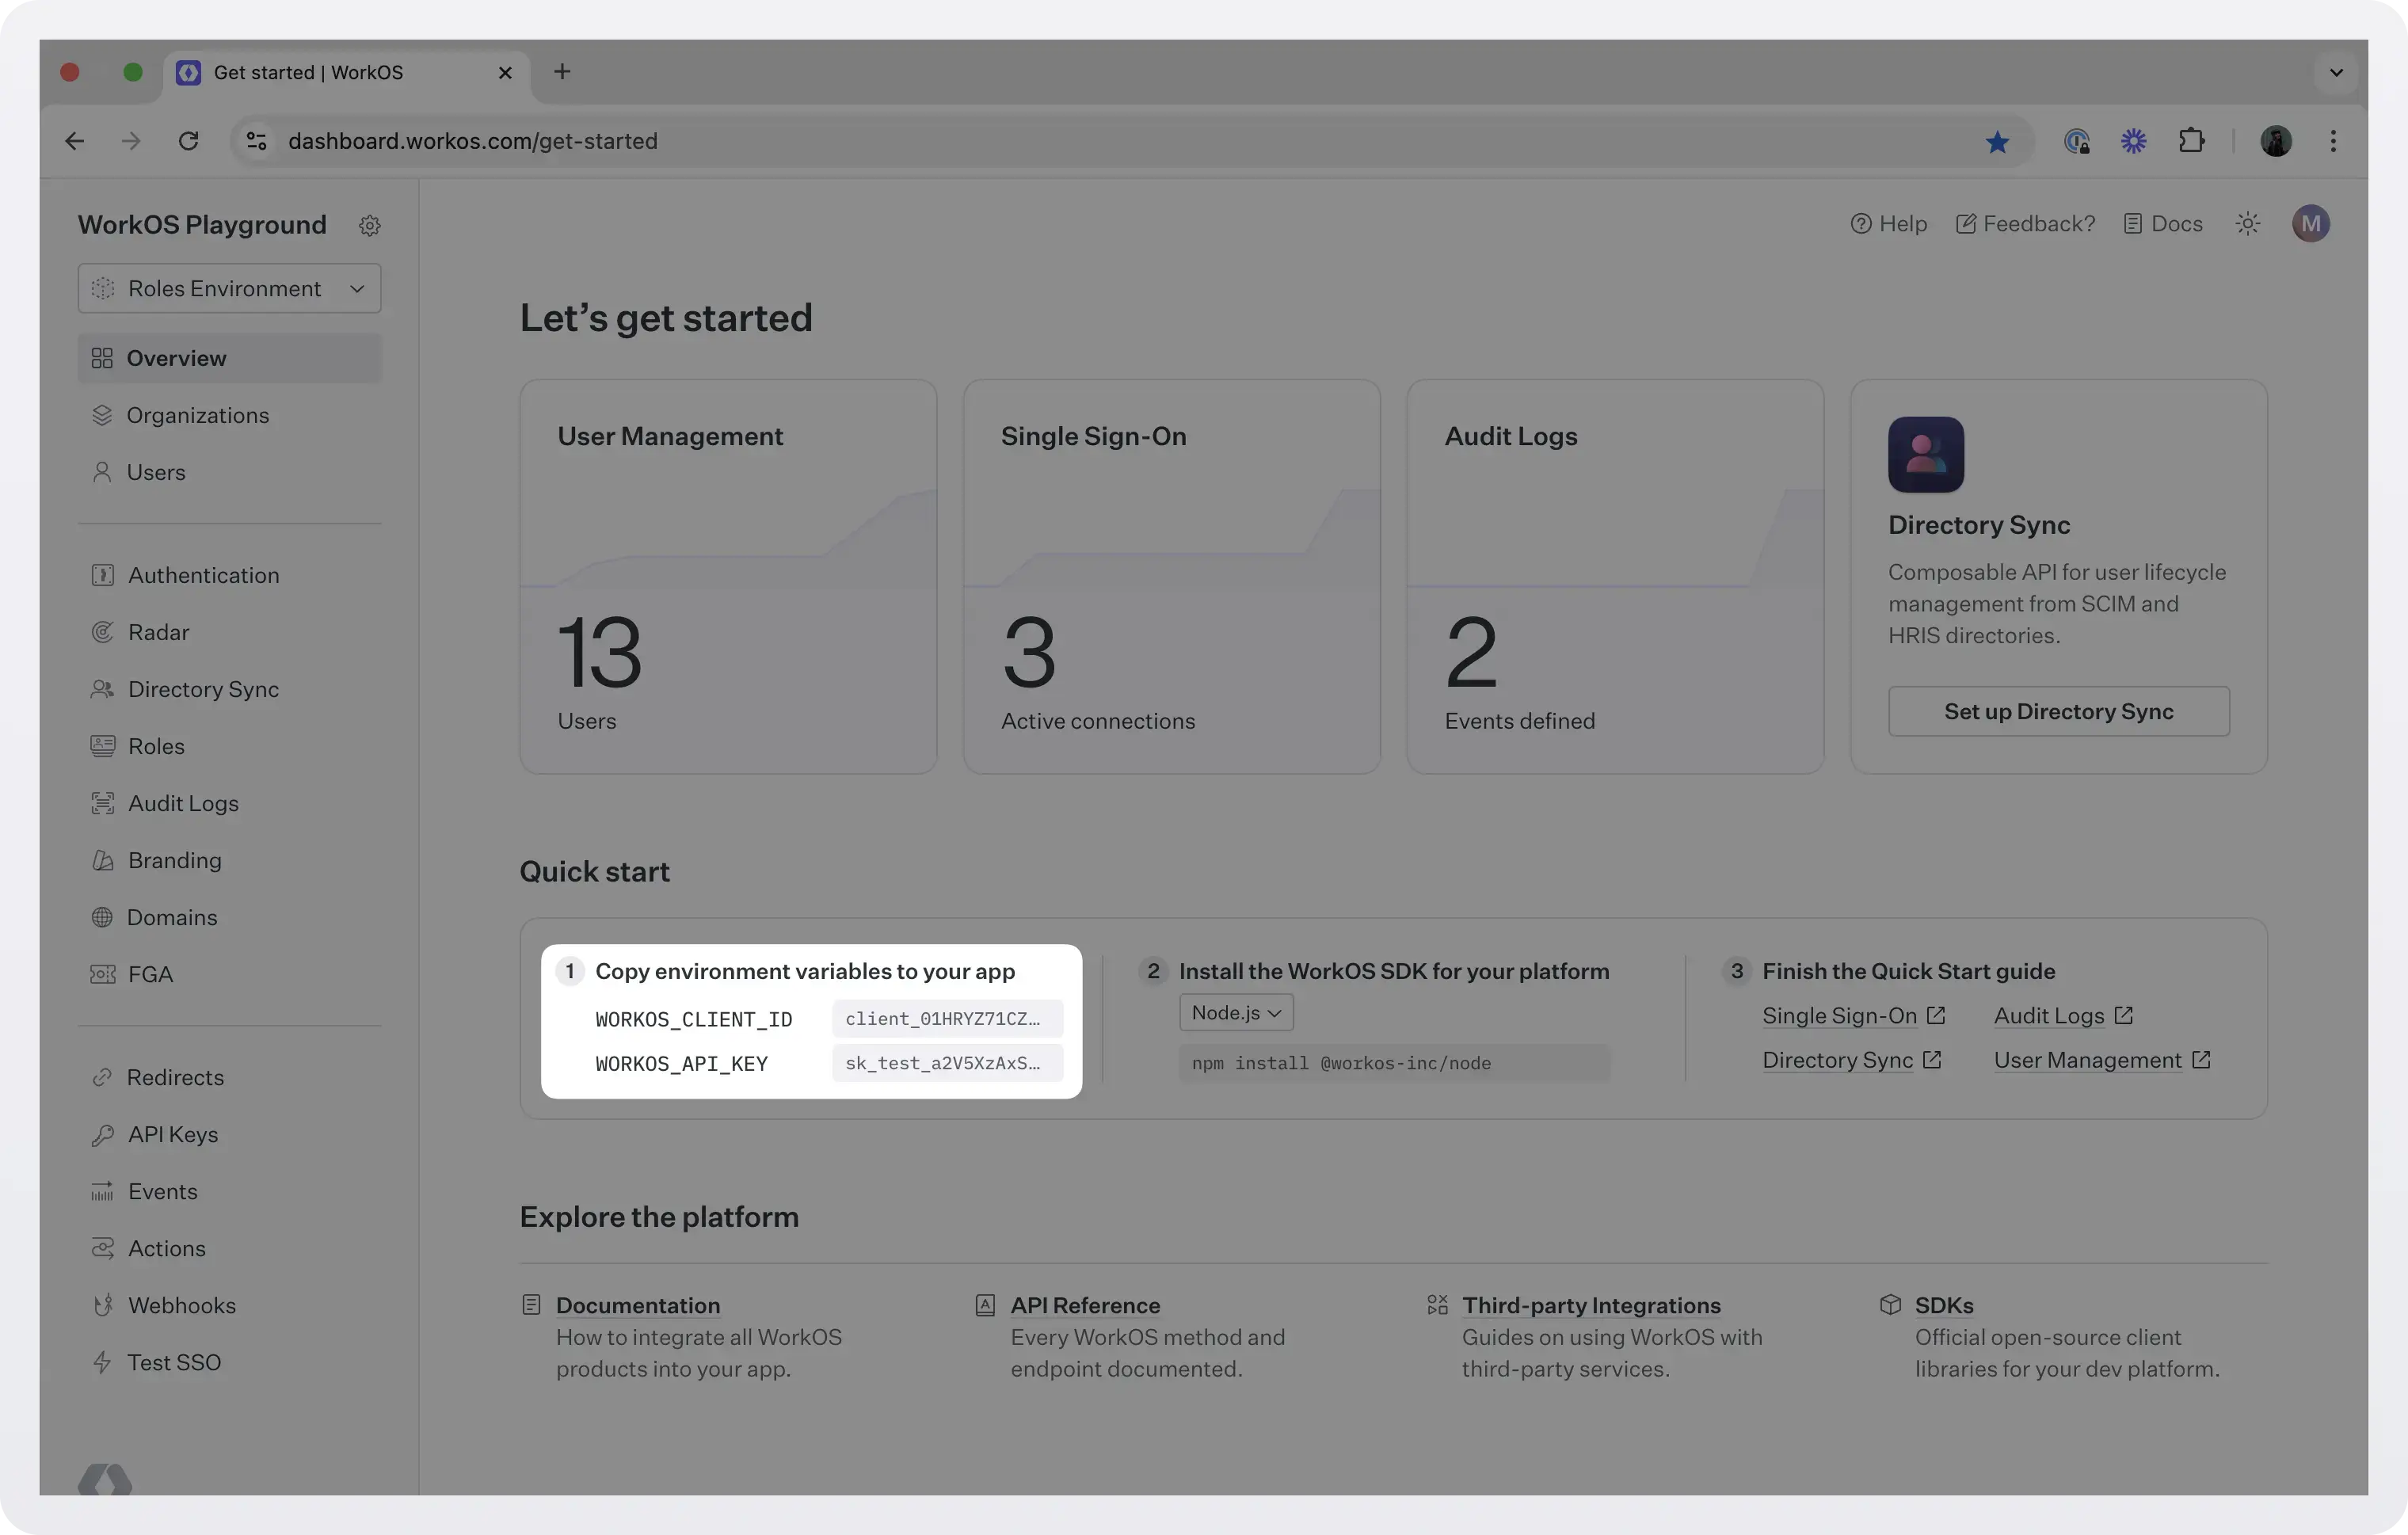Viewport: 2408px width, 1535px height.
Task: Click the Webhooks sidebar icon
Action: pos(102,1305)
